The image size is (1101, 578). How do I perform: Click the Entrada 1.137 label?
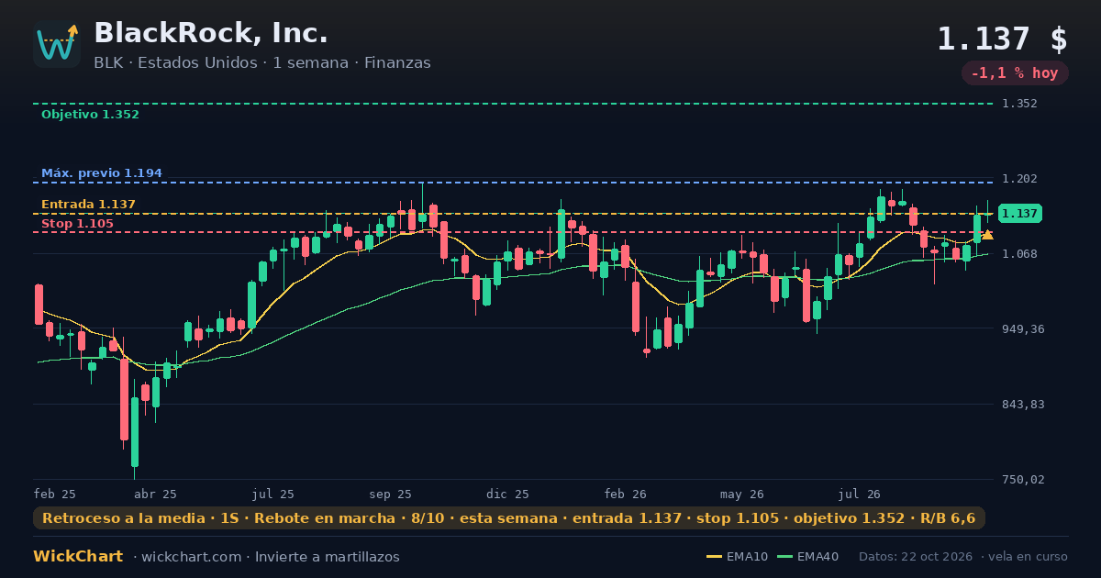[88, 205]
